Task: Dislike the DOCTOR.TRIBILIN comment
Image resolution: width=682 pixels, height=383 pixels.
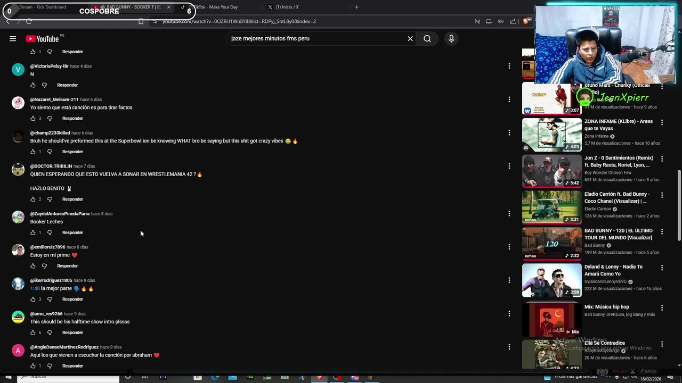Action: (50, 199)
